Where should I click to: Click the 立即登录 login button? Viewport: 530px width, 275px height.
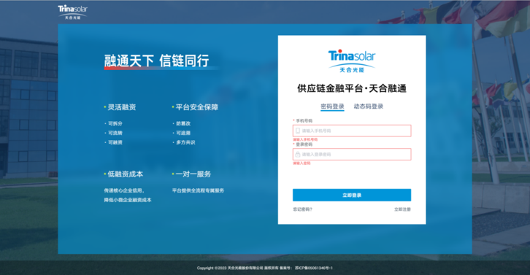352,195
